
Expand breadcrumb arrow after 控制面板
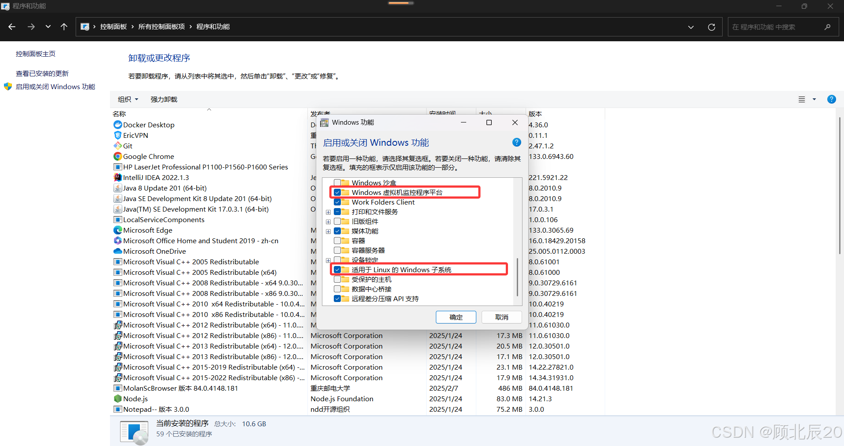[132, 27]
